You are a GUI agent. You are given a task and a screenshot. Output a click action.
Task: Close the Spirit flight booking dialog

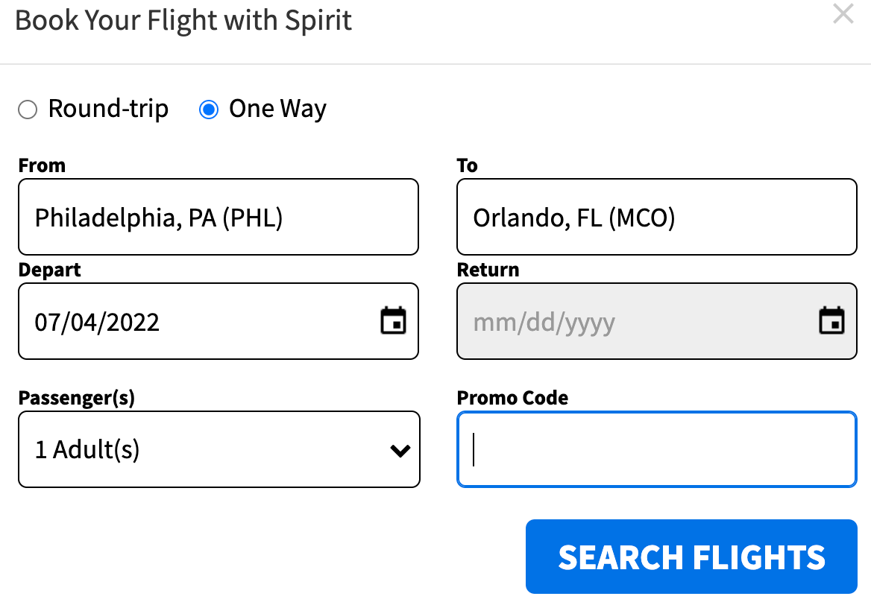coord(843,14)
